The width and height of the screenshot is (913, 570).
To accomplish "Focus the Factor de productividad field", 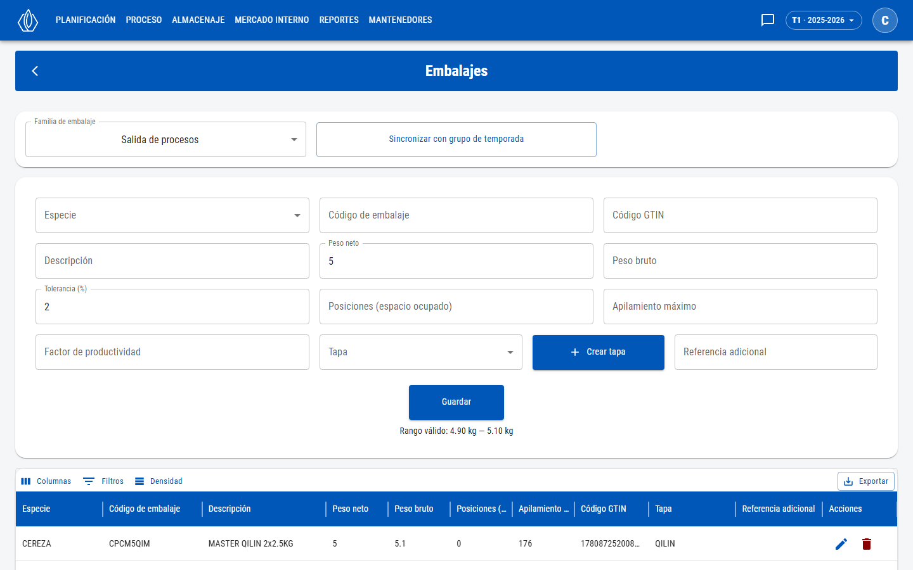I will tap(172, 352).
